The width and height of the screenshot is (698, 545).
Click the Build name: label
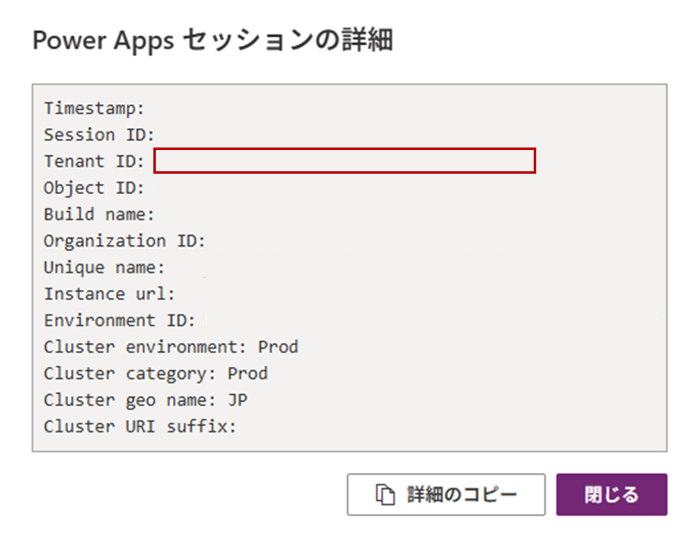99,214
